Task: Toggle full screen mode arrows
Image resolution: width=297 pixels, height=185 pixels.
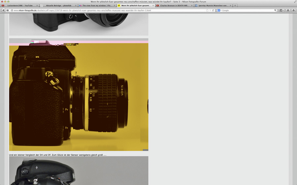Action: (x=295, y=2)
